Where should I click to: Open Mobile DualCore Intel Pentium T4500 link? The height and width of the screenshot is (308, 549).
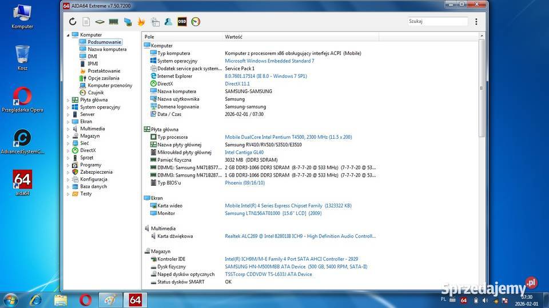(x=288, y=137)
